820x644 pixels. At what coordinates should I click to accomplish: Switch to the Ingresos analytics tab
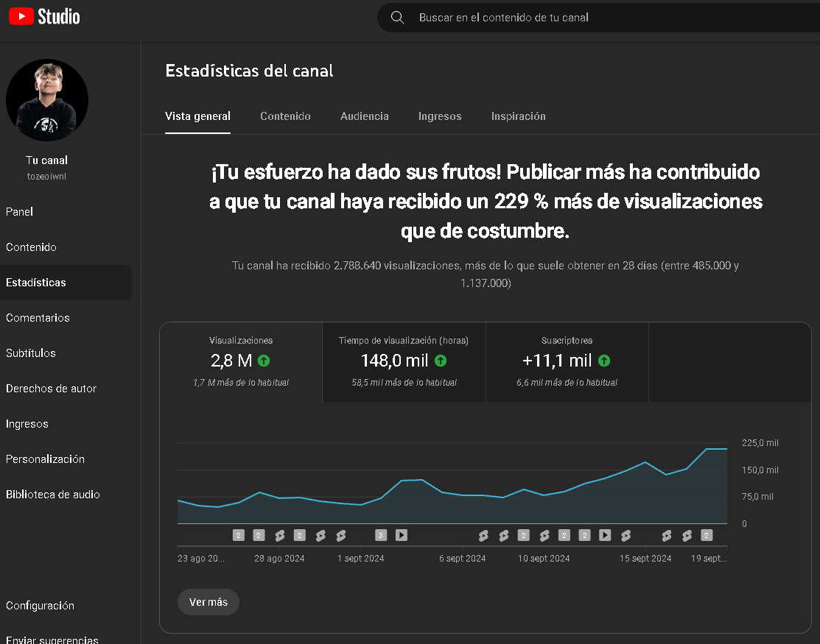[439, 116]
